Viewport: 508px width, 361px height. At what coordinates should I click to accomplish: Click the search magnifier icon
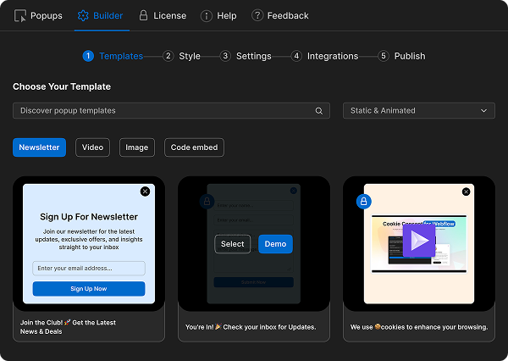319,111
